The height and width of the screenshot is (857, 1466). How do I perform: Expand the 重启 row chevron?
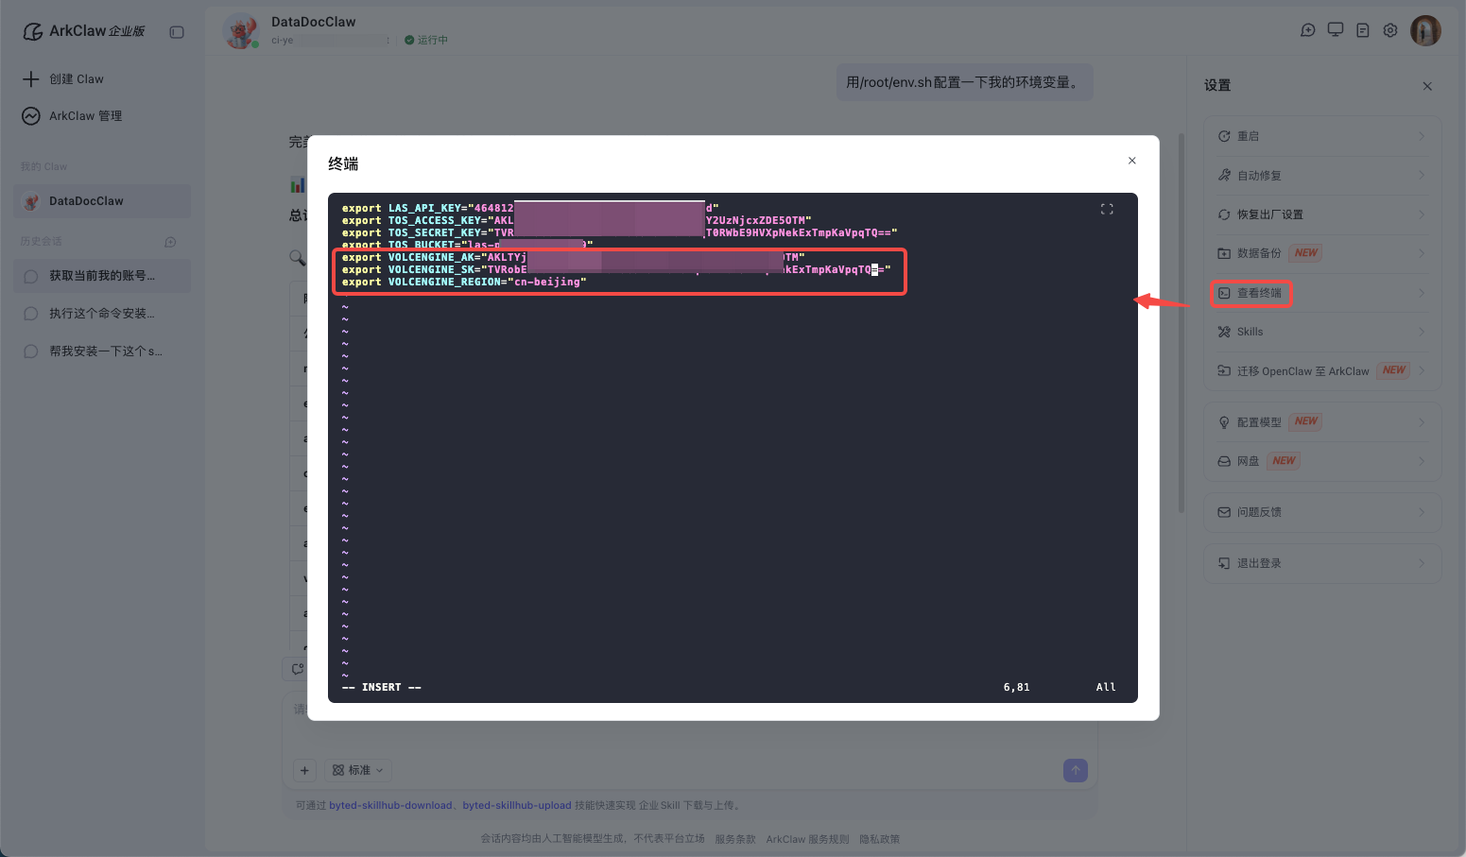(x=1422, y=136)
